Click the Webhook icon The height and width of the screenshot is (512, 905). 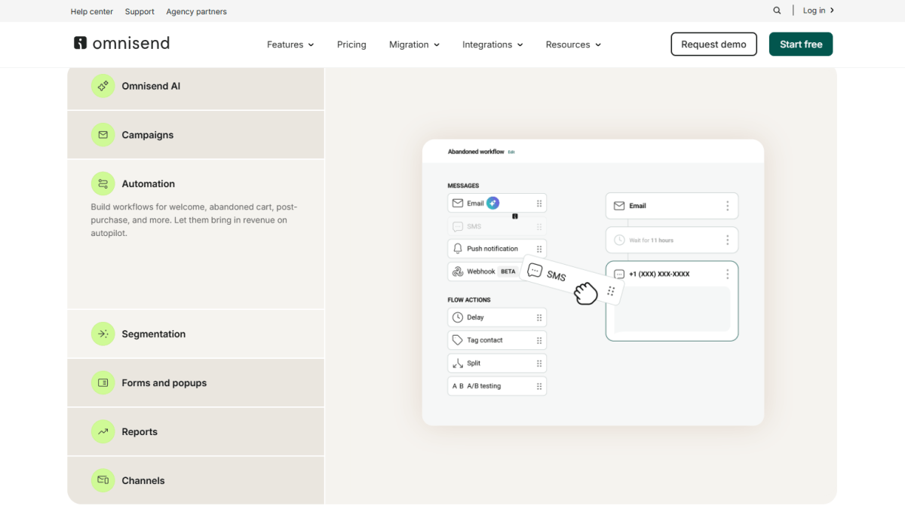457,271
